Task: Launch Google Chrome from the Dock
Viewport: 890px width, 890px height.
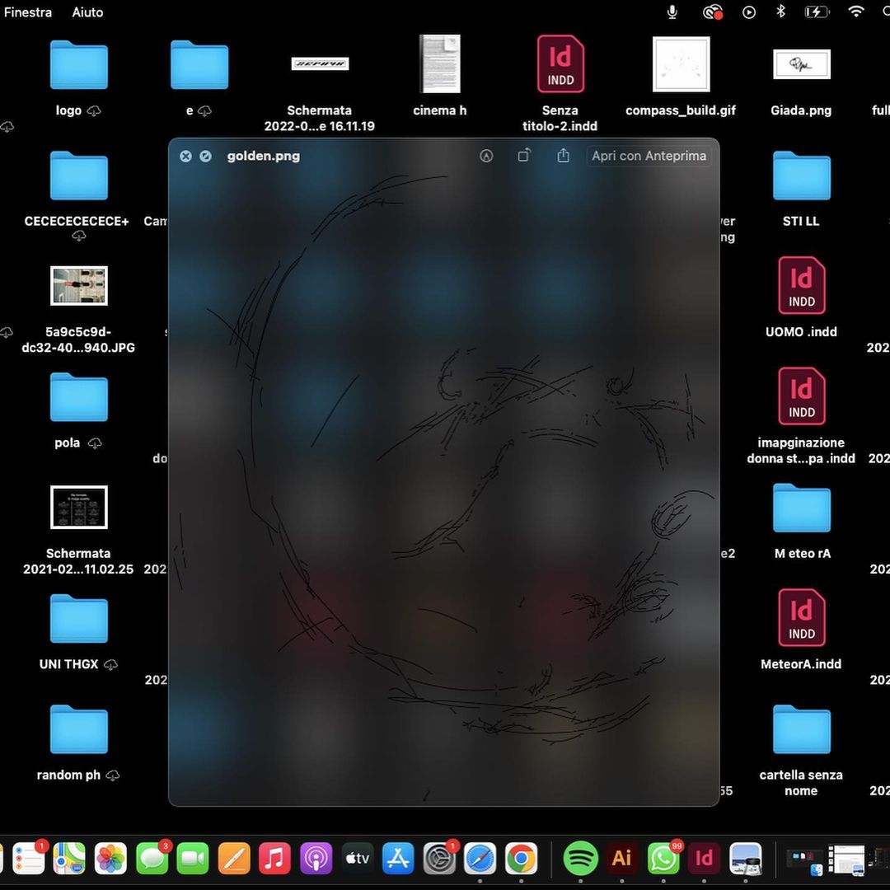Action: click(x=521, y=859)
